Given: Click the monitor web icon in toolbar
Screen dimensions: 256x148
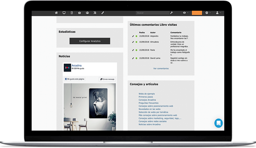Looking at the screenshot, I should [64, 13].
